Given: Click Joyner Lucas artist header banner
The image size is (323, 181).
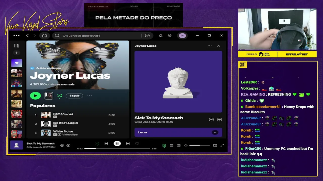Looking at the screenshot, I should (78, 65).
